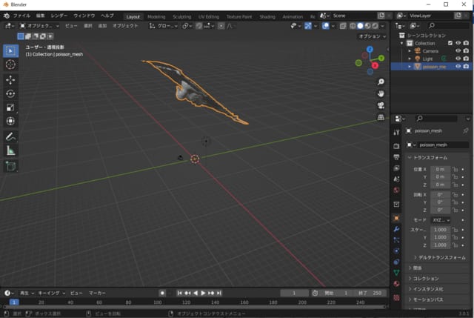
Task: Pick the Annotate pencil tool
Action: pos(10,136)
